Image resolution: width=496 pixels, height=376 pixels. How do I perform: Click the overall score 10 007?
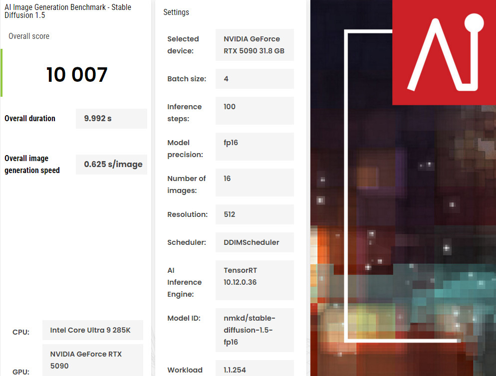click(77, 75)
